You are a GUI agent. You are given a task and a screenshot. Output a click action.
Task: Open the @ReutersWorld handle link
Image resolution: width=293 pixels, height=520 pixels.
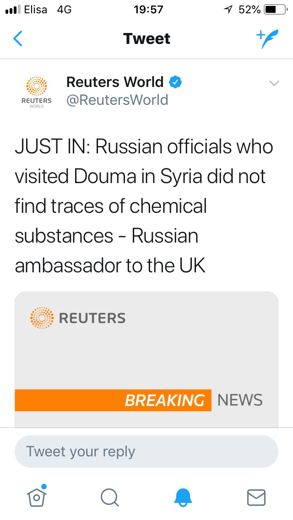pyautogui.click(x=117, y=100)
